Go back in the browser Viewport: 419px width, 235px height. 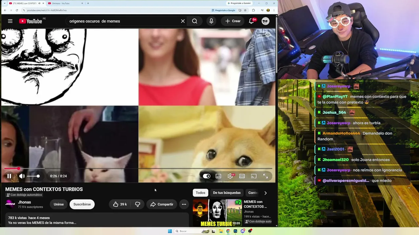(x=5, y=10)
